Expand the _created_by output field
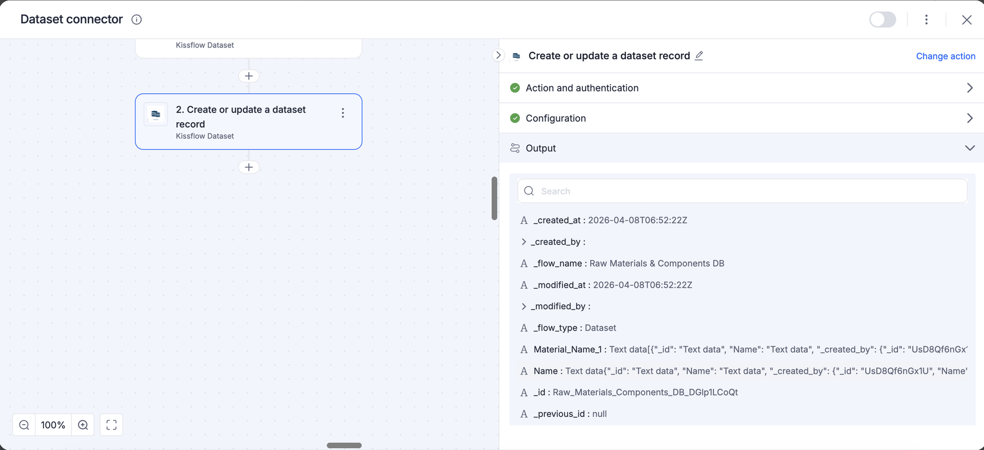 tap(523, 242)
